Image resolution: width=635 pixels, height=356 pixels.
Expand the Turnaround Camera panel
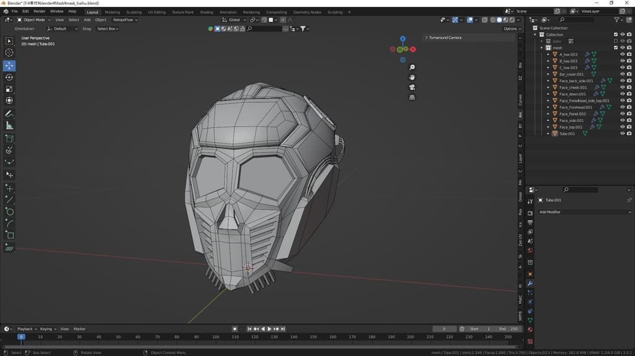[x=444, y=38]
